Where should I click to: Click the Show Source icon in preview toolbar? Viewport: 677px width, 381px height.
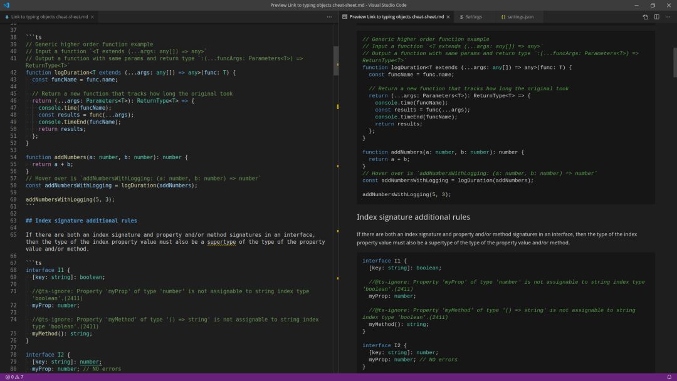coord(645,17)
